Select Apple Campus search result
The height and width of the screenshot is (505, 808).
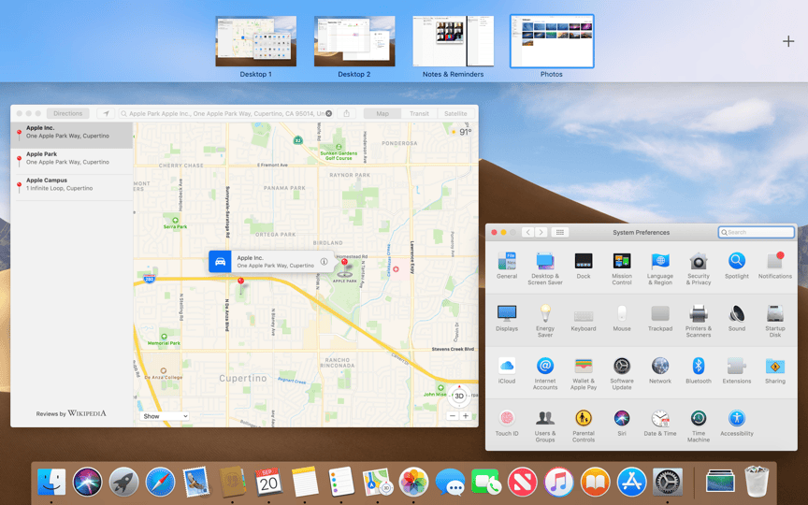[x=72, y=188]
